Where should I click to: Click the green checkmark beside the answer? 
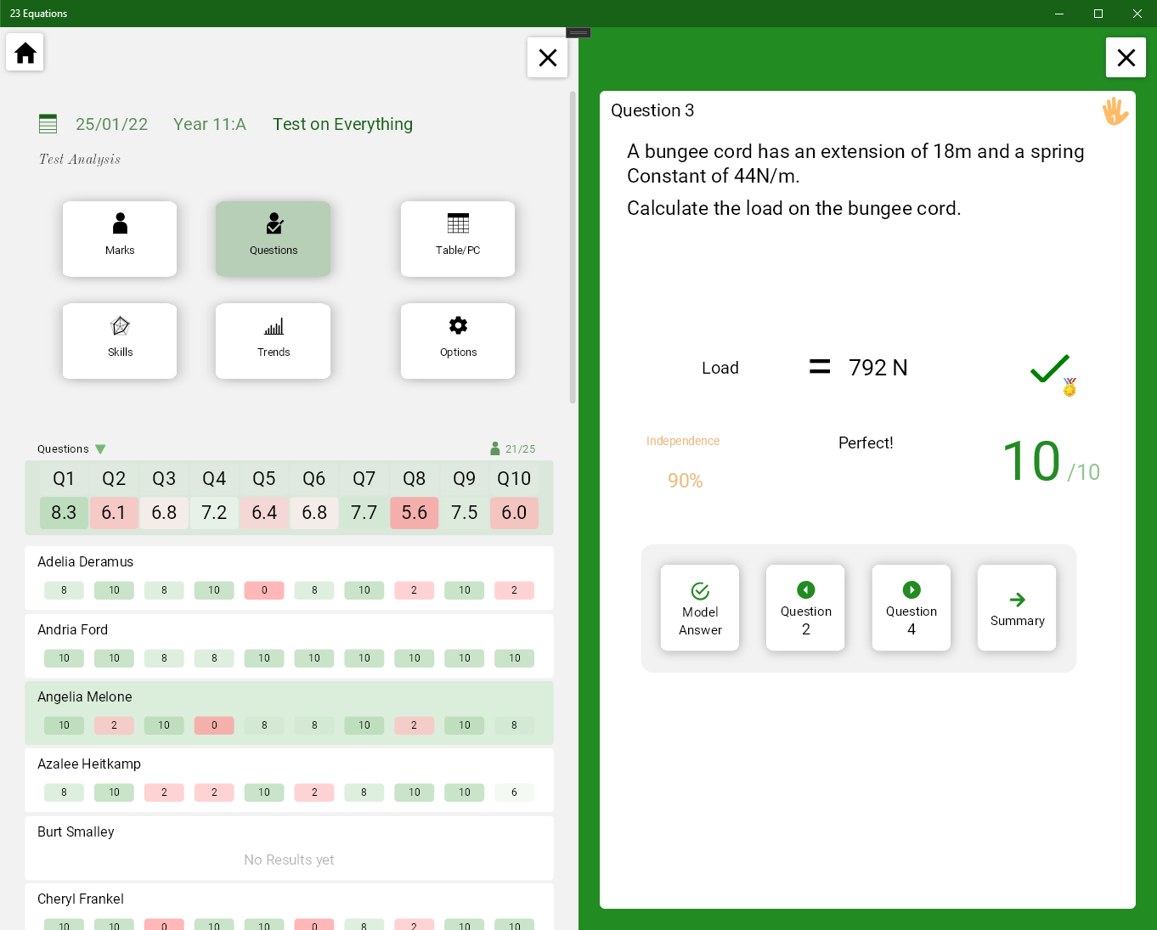(x=1049, y=368)
